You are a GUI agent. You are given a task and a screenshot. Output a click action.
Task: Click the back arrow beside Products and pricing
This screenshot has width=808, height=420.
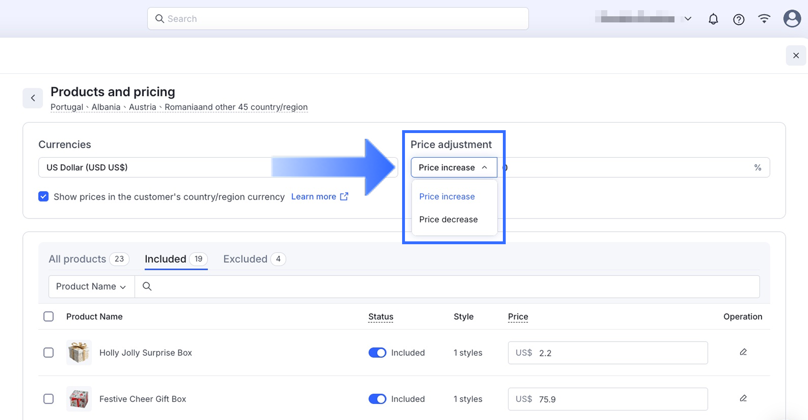pos(33,98)
